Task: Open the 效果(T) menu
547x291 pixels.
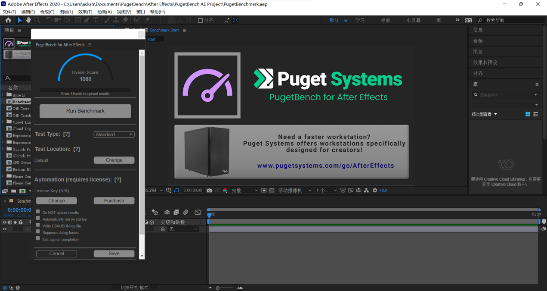Action: point(85,12)
